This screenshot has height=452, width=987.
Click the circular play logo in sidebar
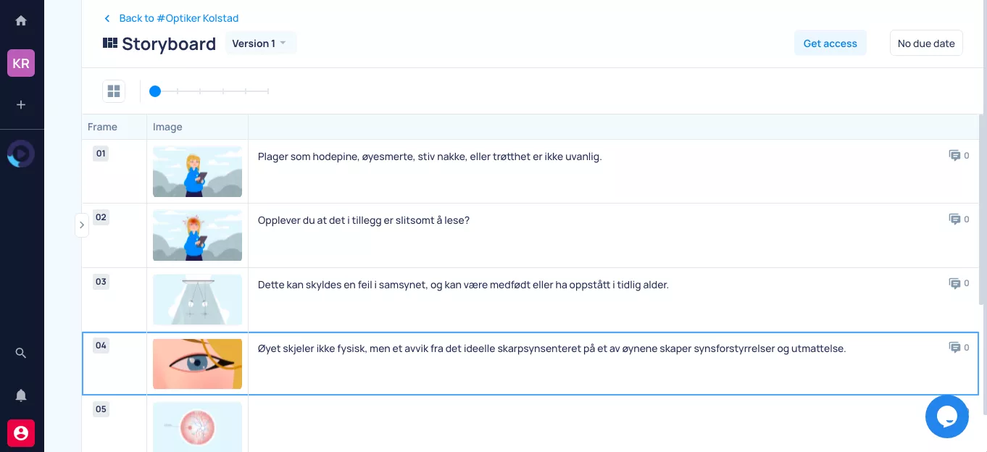point(21,154)
